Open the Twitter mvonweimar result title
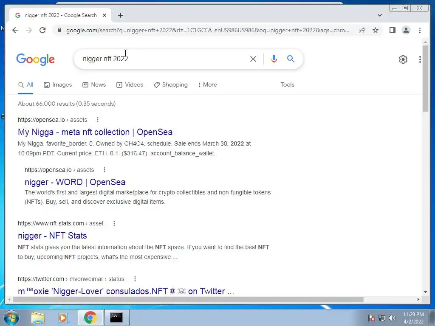The height and width of the screenshot is (326, 435). click(x=126, y=291)
